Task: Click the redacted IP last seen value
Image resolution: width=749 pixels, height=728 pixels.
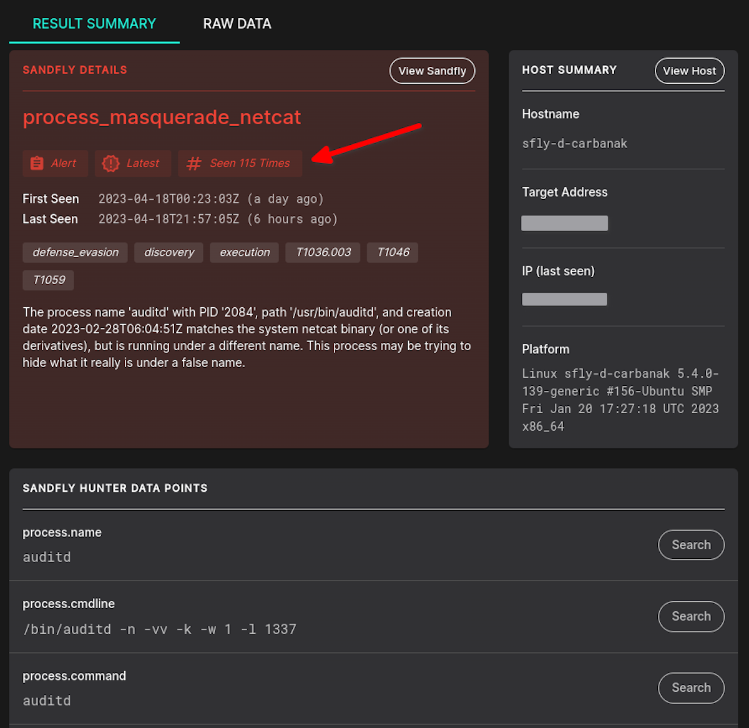Action: click(x=565, y=299)
